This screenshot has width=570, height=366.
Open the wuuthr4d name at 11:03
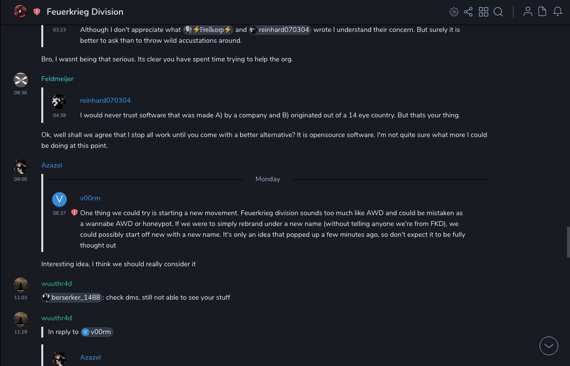coord(57,283)
